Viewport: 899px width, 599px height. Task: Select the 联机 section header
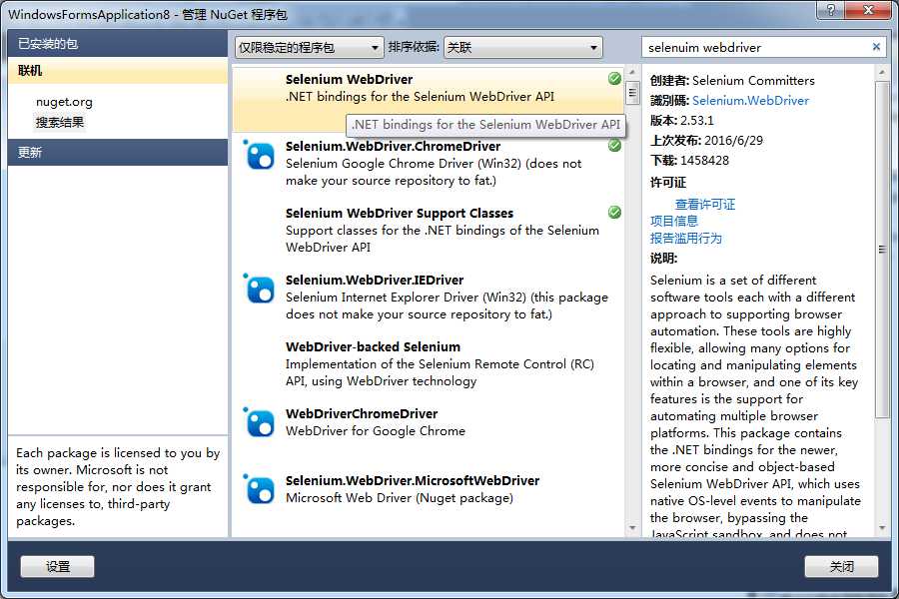pos(118,71)
